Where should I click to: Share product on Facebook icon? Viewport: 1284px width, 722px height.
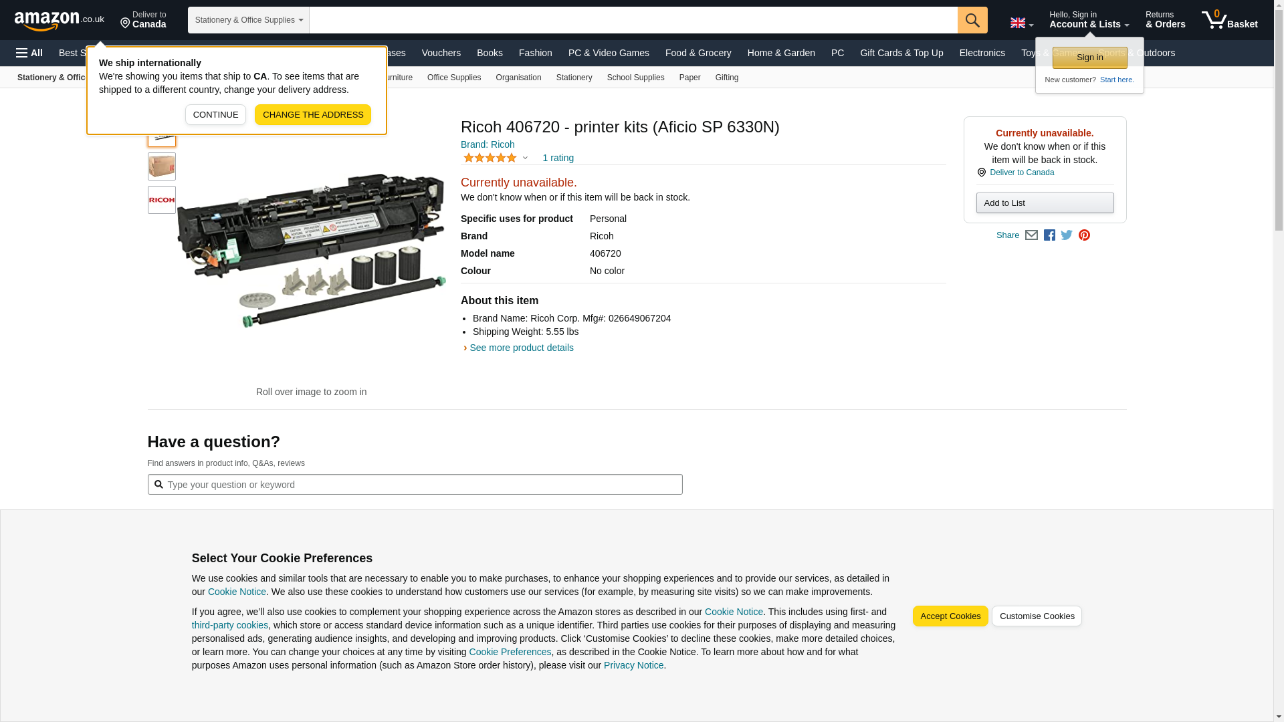pos(1049,235)
